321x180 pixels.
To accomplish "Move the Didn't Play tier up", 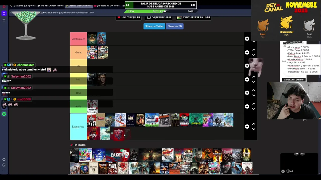I will coord(254,124).
